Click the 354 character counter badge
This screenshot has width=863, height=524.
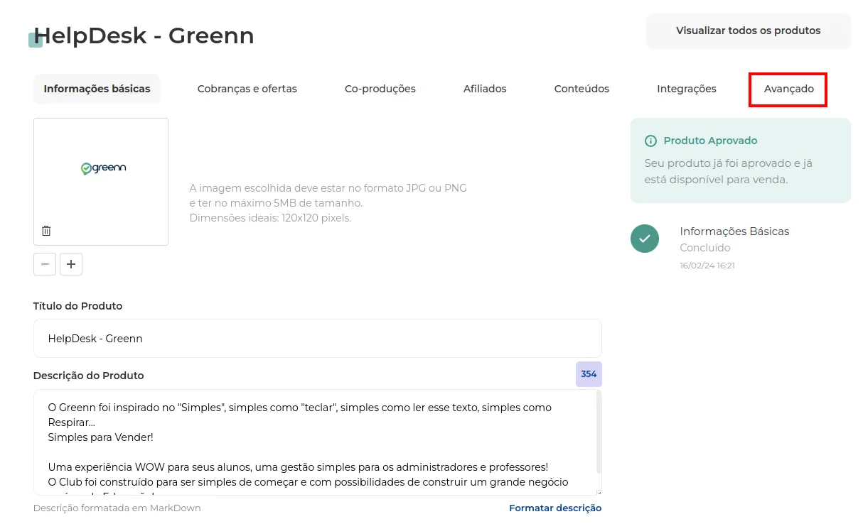click(589, 374)
